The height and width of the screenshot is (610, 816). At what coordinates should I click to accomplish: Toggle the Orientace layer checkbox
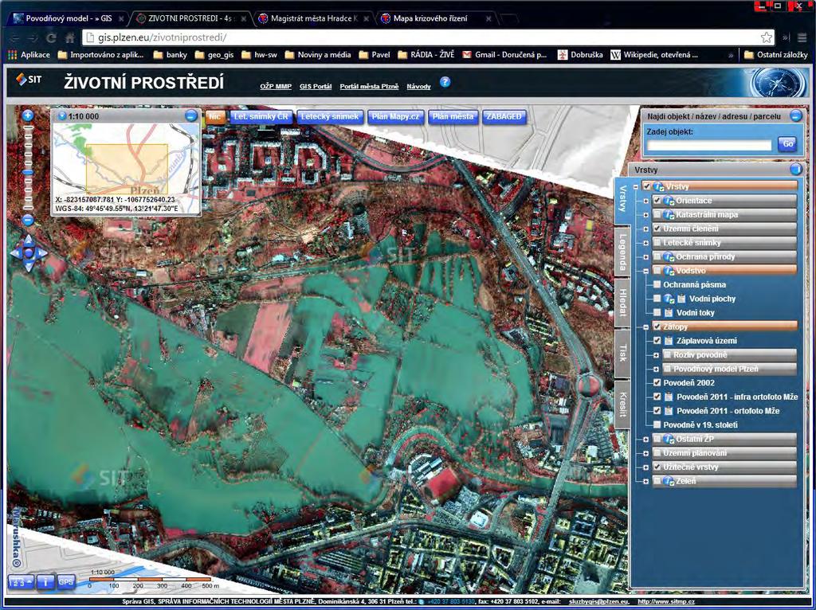coord(657,200)
